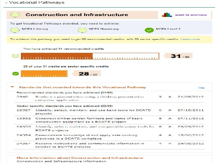Click the Vocational Pathways section heading
This screenshot has width=218, height=163.
point(37,2)
